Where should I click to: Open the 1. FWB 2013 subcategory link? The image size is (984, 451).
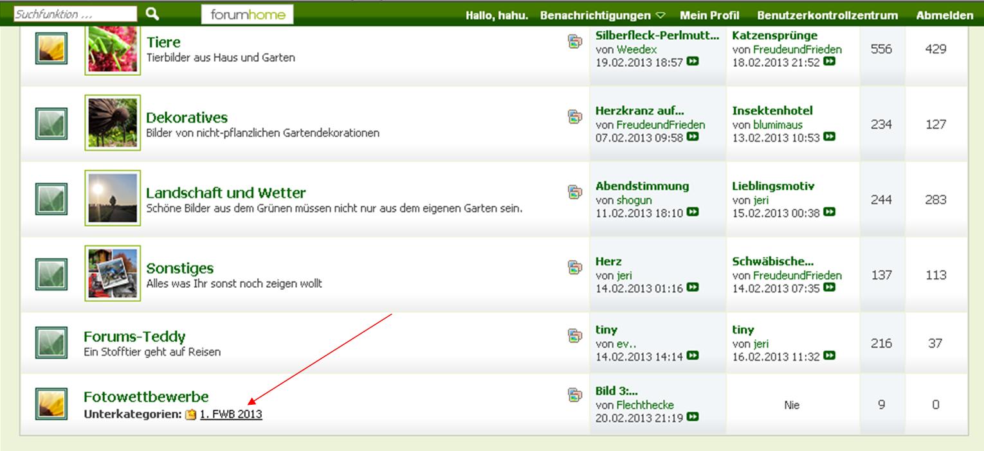pyautogui.click(x=231, y=414)
